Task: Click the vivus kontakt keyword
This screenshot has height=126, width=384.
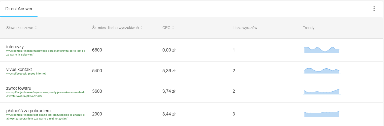Action: pyautogui.click(x=19, y=69)
